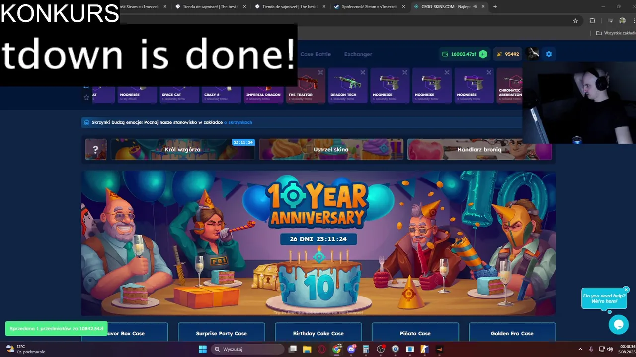The width and height of the screenshot is (636, 357).
Task: Open the Chromatic Aberration drop card
Action: [510, 85]
